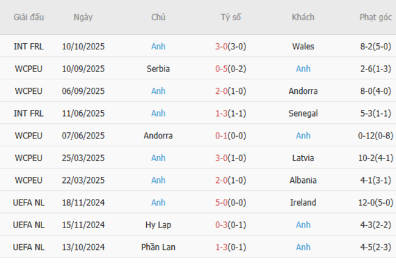View the Ireland team link
The height and width of the screenshot is (269, 396).
coord(303,203)
